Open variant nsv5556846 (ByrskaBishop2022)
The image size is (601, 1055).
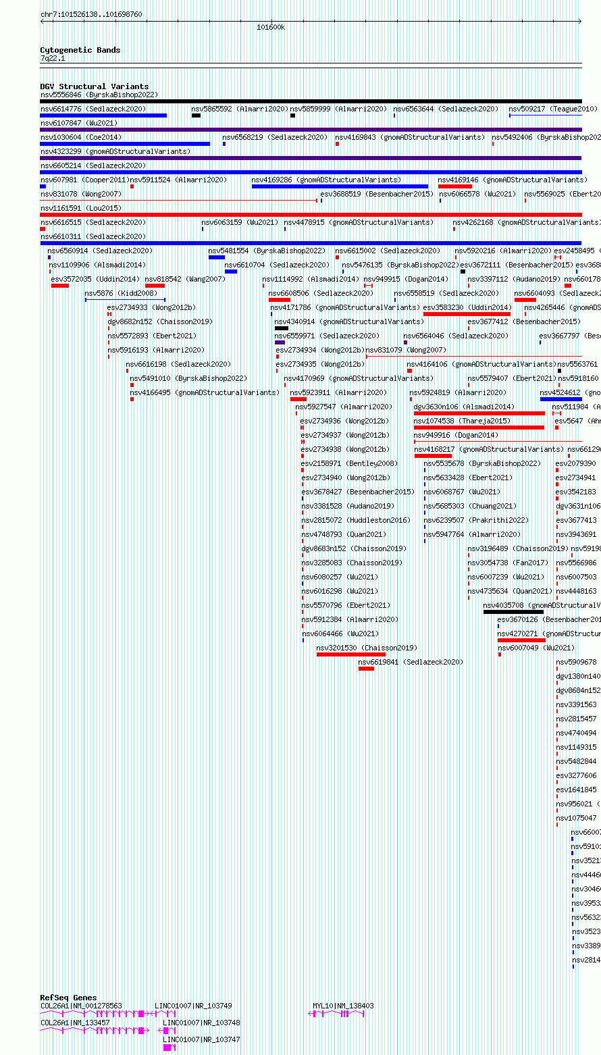click(x=99, y=95)
